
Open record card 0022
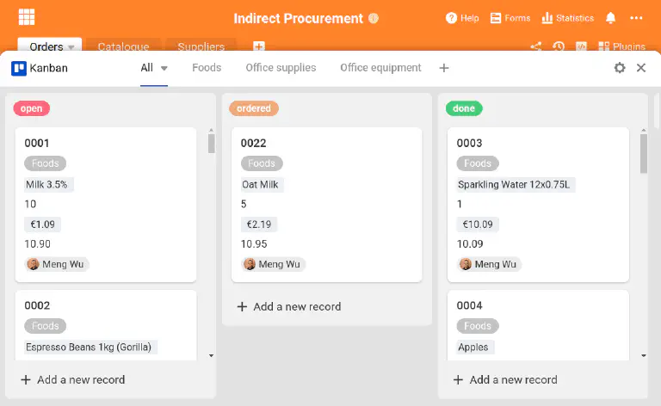click(327, 205)
